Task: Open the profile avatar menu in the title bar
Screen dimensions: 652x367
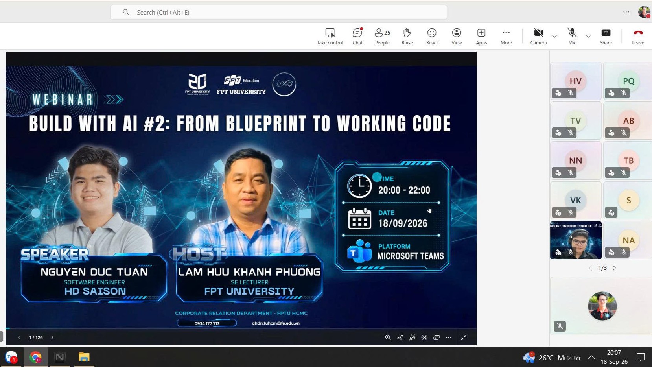Action: coord(644,12)
